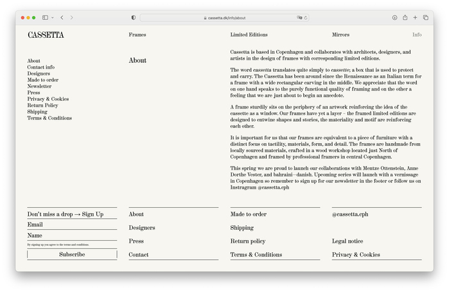Click the CASSETTA logo

pyautogui.click(x=46, y=35)
